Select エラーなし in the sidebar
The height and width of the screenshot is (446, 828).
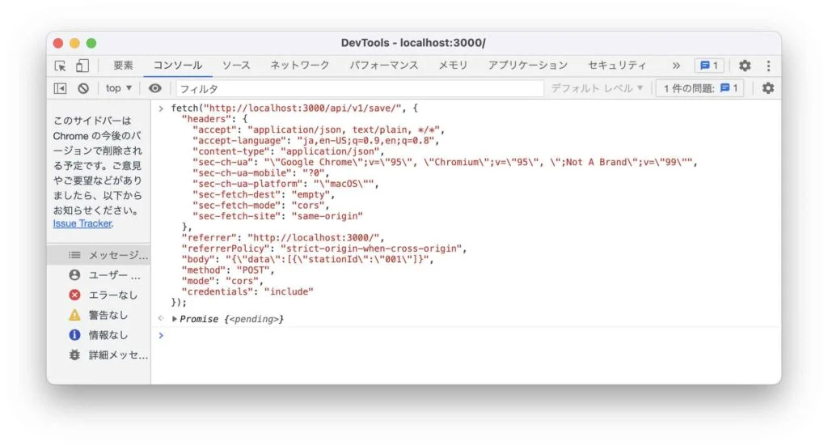112,295
